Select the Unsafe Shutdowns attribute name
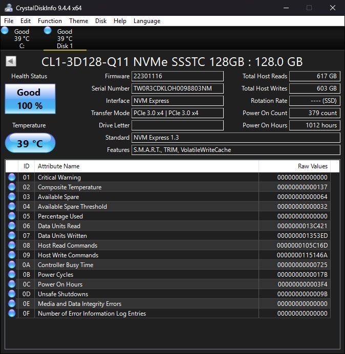 (63, 294)
